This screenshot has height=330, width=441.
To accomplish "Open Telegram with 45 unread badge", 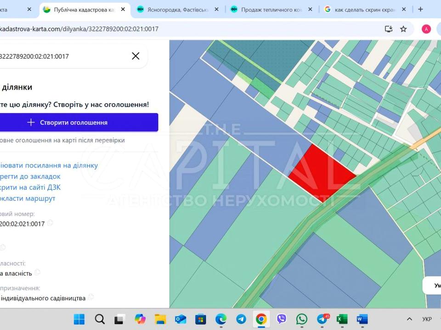I will tap(322, 319).
